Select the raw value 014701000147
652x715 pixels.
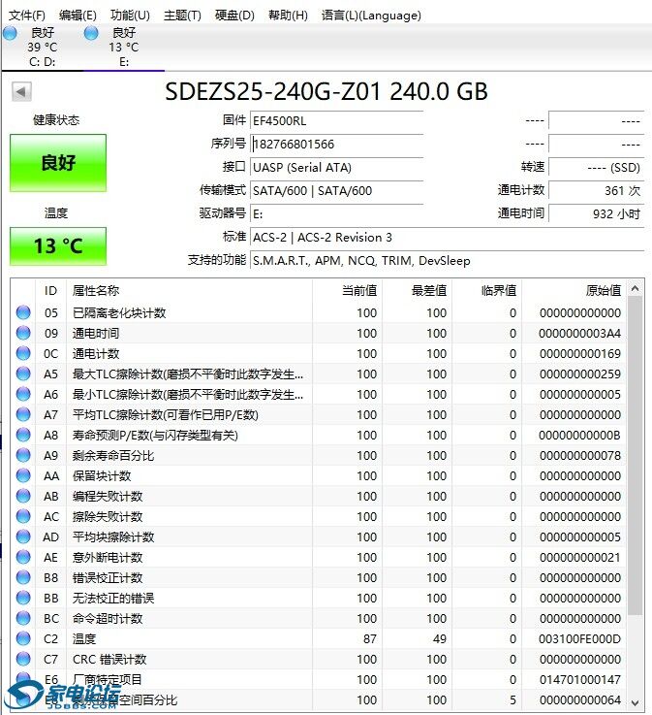(x=579, y=679)
